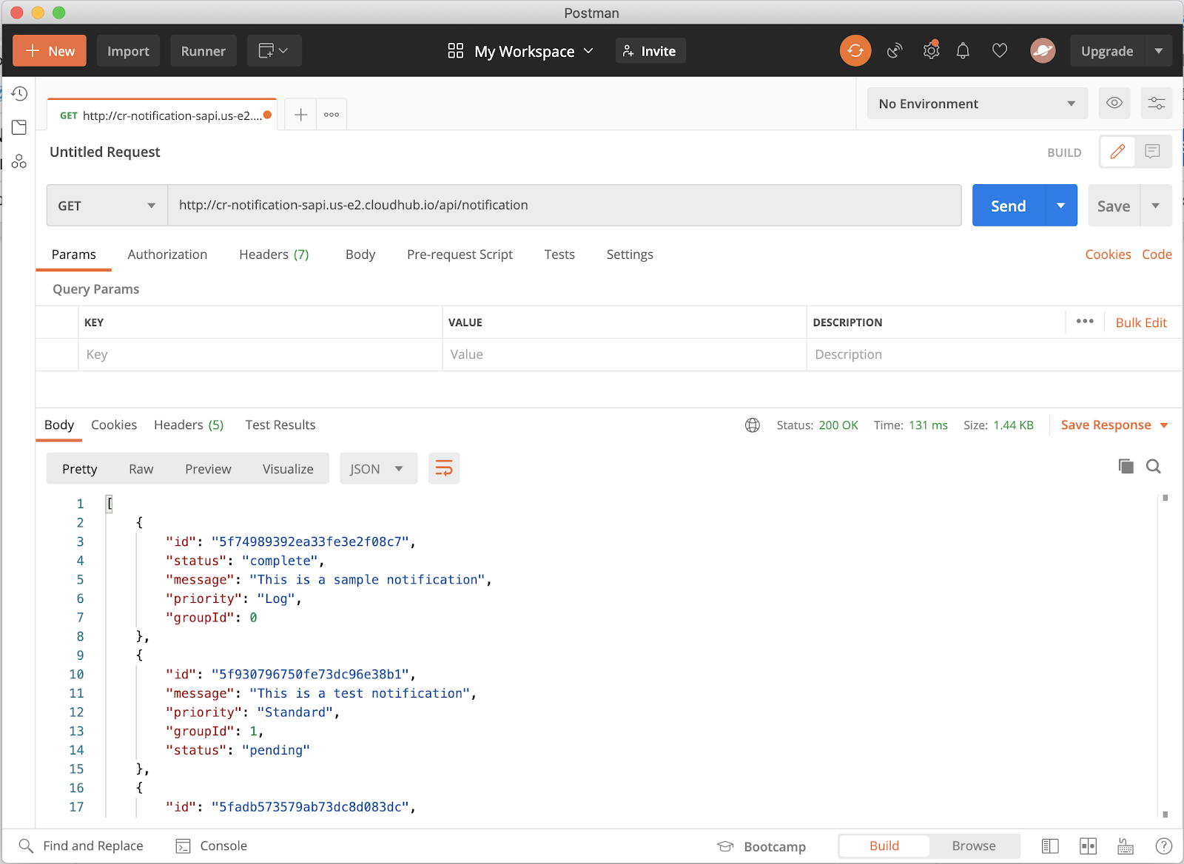Select the Raw response view tab

pos(141,469)
